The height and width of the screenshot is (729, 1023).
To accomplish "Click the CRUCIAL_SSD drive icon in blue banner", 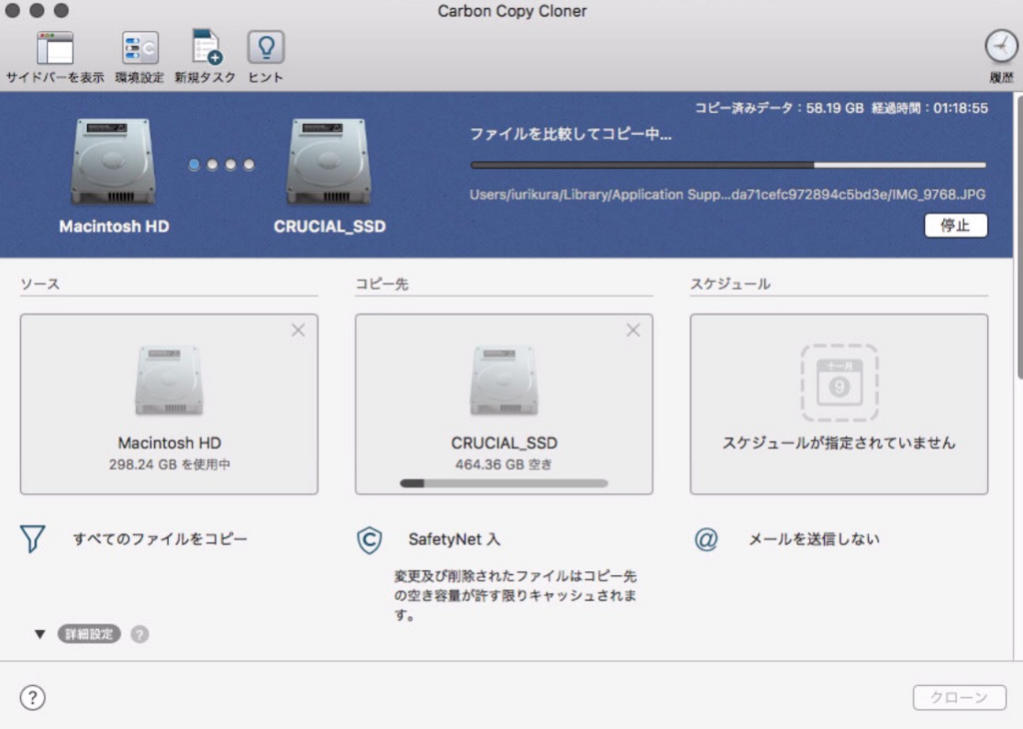I will coord(329,161).
